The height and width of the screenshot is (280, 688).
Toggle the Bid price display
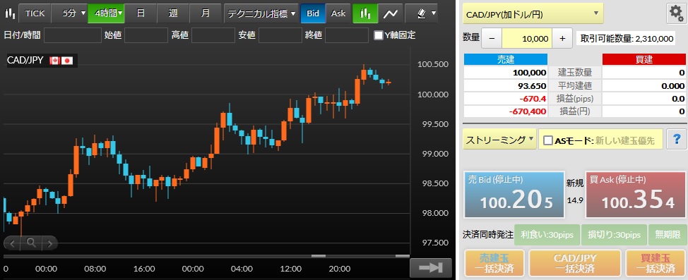(313, 13)
